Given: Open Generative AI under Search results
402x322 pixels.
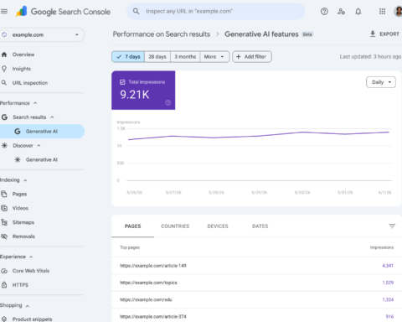Looking at the screenshot, I should tap(42, 132).
